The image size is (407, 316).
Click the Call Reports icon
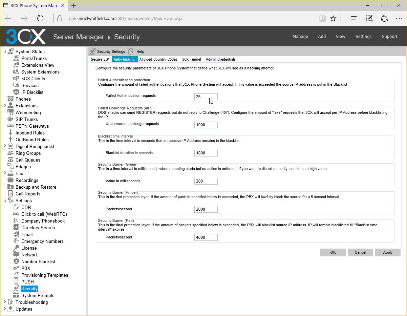10,194
